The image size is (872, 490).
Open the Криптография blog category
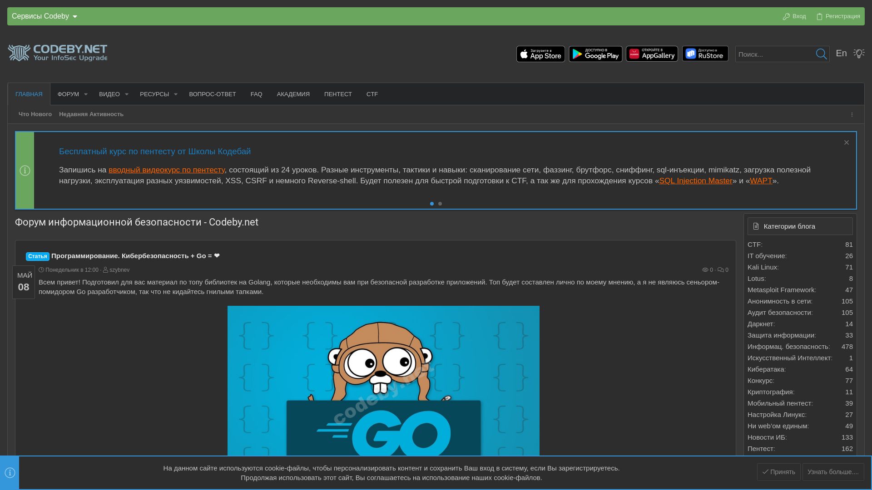tap(771, 392)
